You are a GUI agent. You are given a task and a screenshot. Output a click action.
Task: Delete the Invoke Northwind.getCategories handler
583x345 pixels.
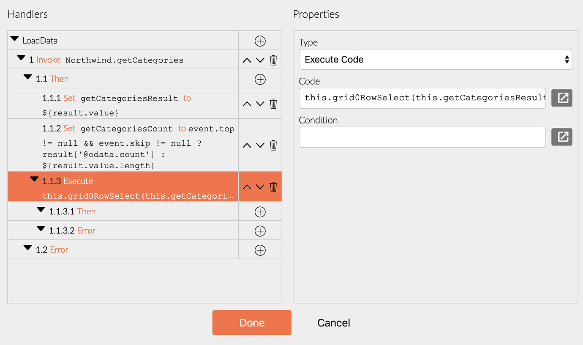click(x=273, y=60)
